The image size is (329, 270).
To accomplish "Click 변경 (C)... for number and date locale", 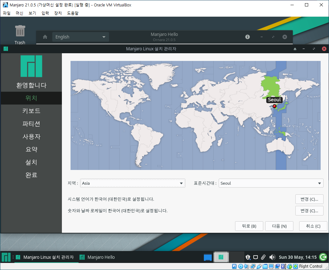I will [x=309, y=211].
